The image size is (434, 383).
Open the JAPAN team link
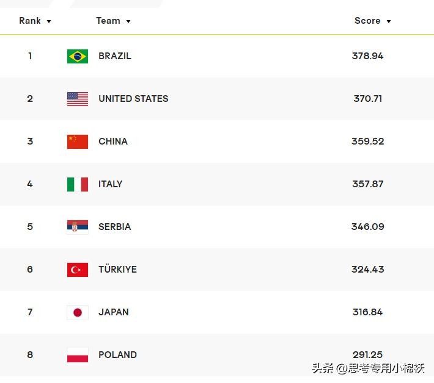click(x=114, y=312)
